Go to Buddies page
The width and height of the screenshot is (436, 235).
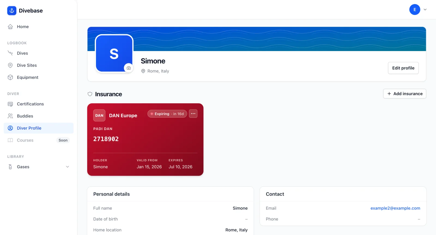(39, 116)
